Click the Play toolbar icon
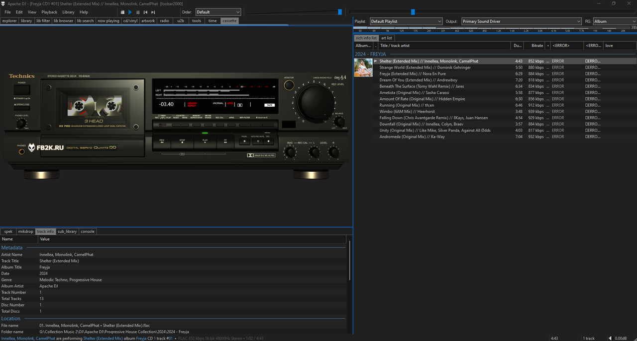 [130, 12]
